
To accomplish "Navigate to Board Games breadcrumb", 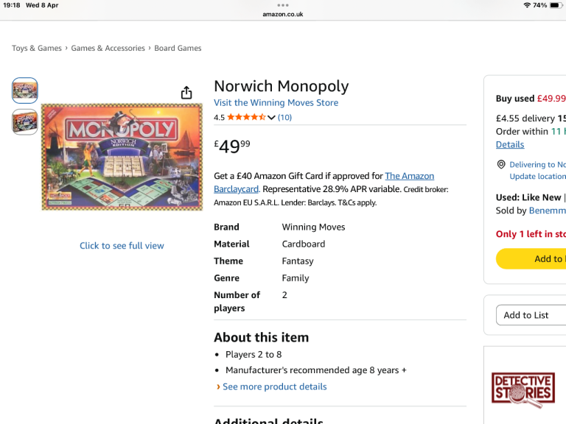I will pos(178,49).
